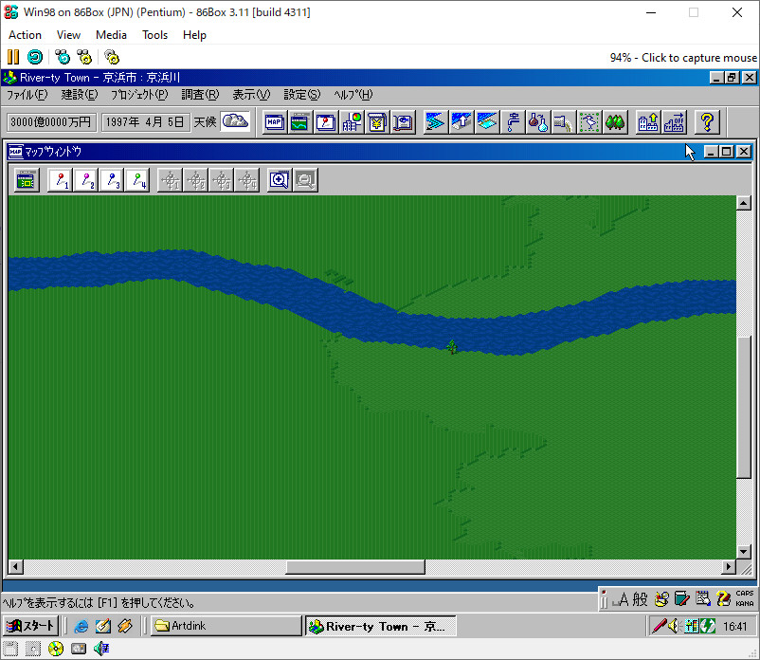
Task: Click the factory OFF toggle icon
Action: pos(674,122)
